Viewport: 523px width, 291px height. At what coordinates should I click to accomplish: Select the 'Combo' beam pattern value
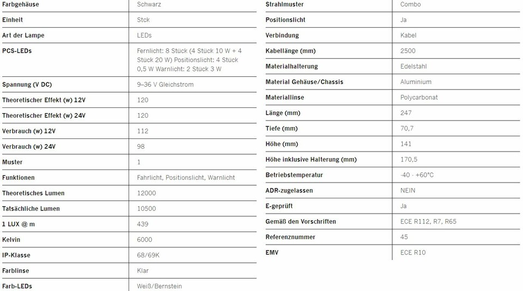point(410,4)
